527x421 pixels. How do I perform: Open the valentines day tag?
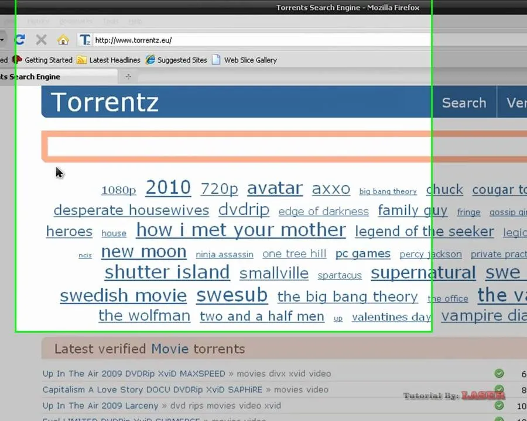point(392,317)
